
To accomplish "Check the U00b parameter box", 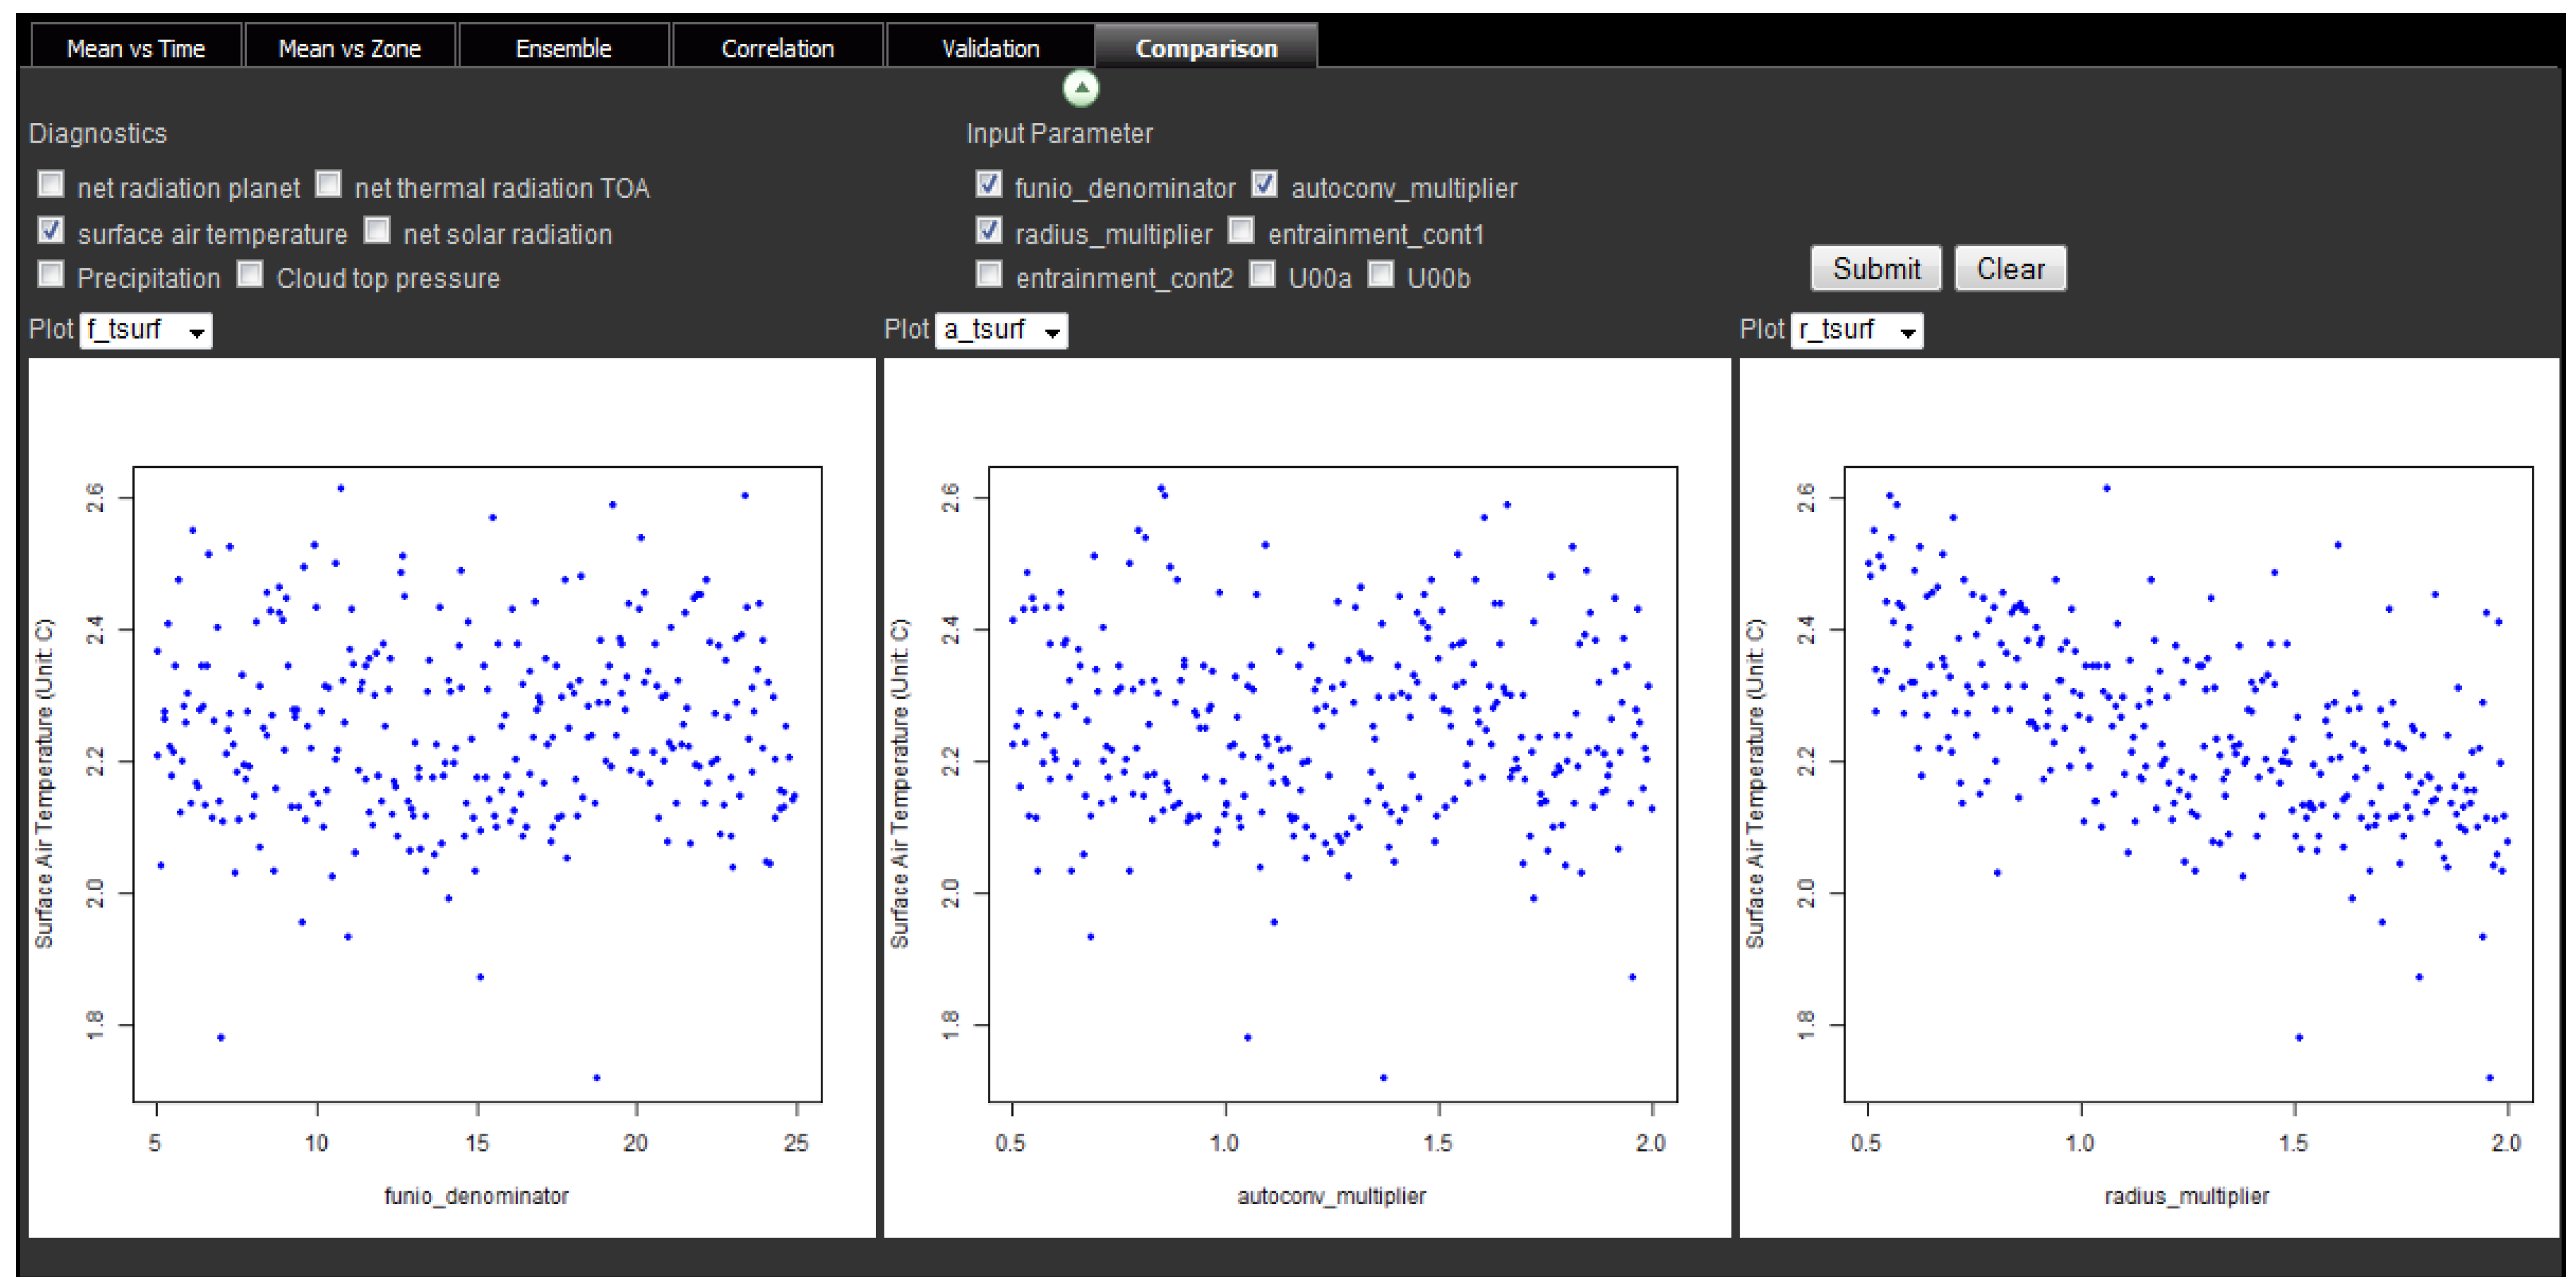I will click(x=1380, y=274).
